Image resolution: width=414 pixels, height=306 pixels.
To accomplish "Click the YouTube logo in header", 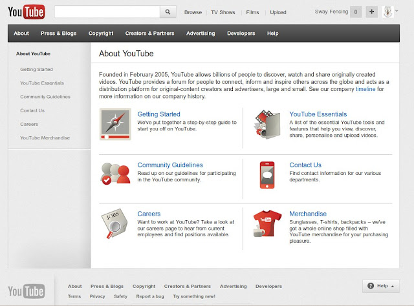I will [x=27, y=12].
